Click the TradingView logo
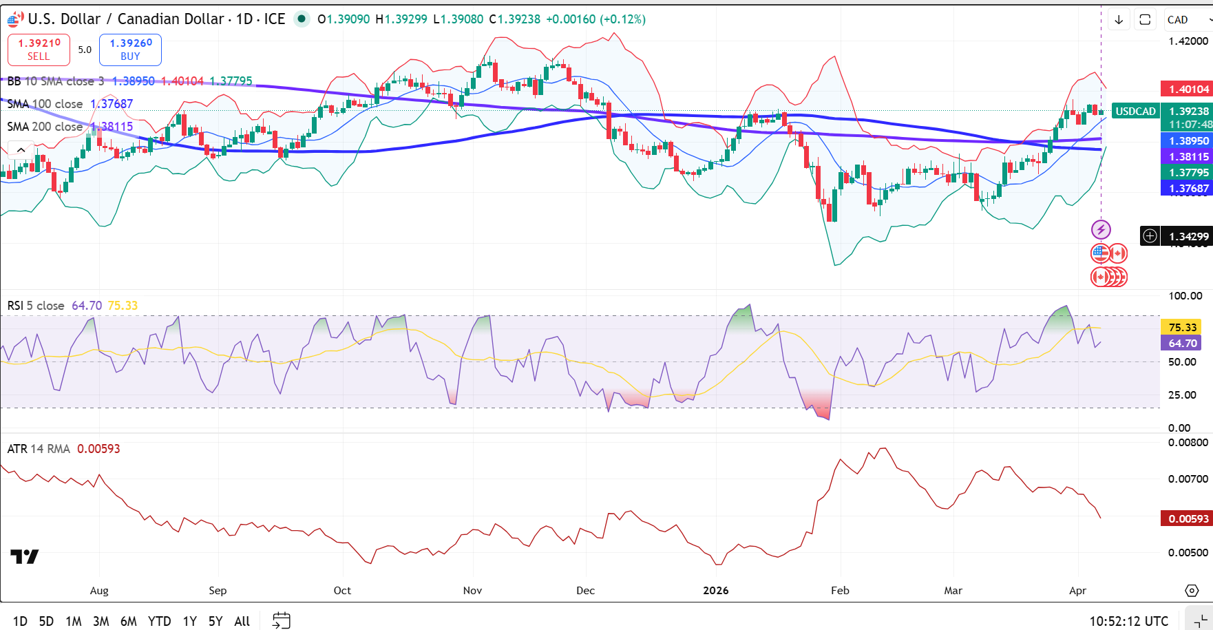This screenshot has height=630, width=1213. point(25,556)
